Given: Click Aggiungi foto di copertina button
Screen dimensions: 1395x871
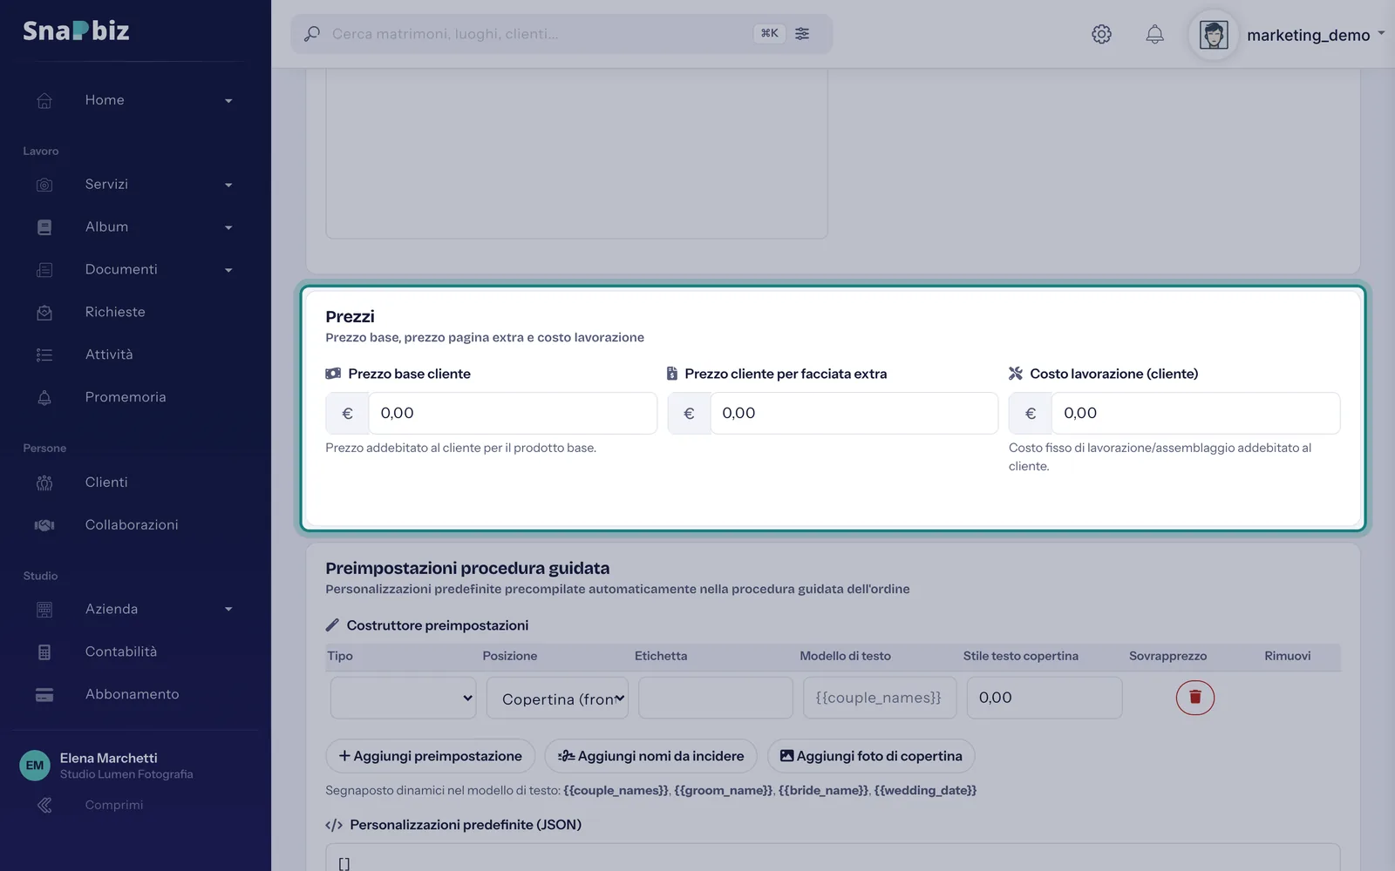Looking at the screenshot, I should (x=871, y=756).
